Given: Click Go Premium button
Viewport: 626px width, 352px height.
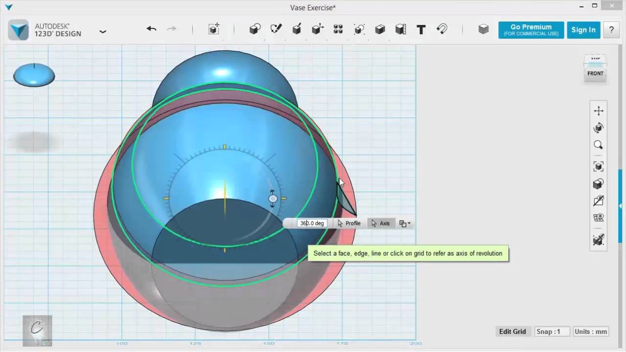Looking at the screenshot, I should (531, 30).
